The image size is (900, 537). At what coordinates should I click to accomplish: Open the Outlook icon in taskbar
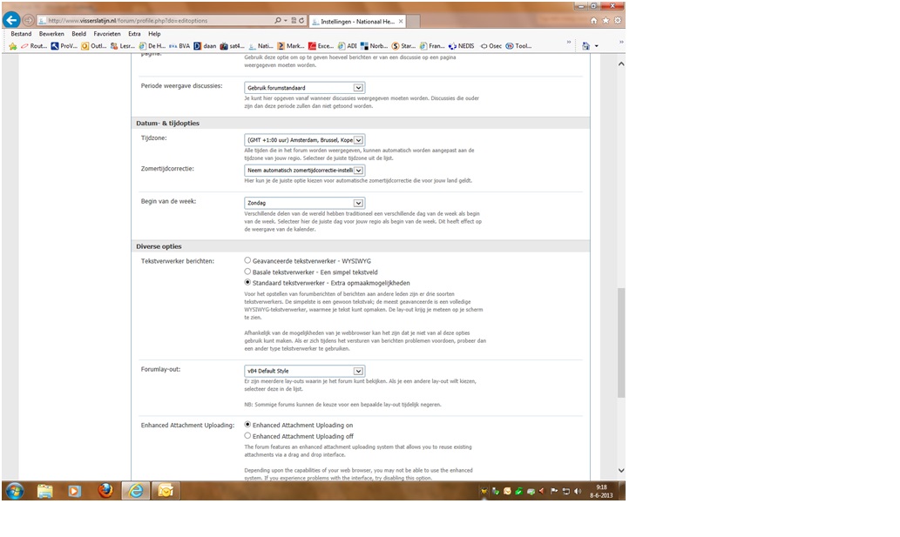click(165, 490)
